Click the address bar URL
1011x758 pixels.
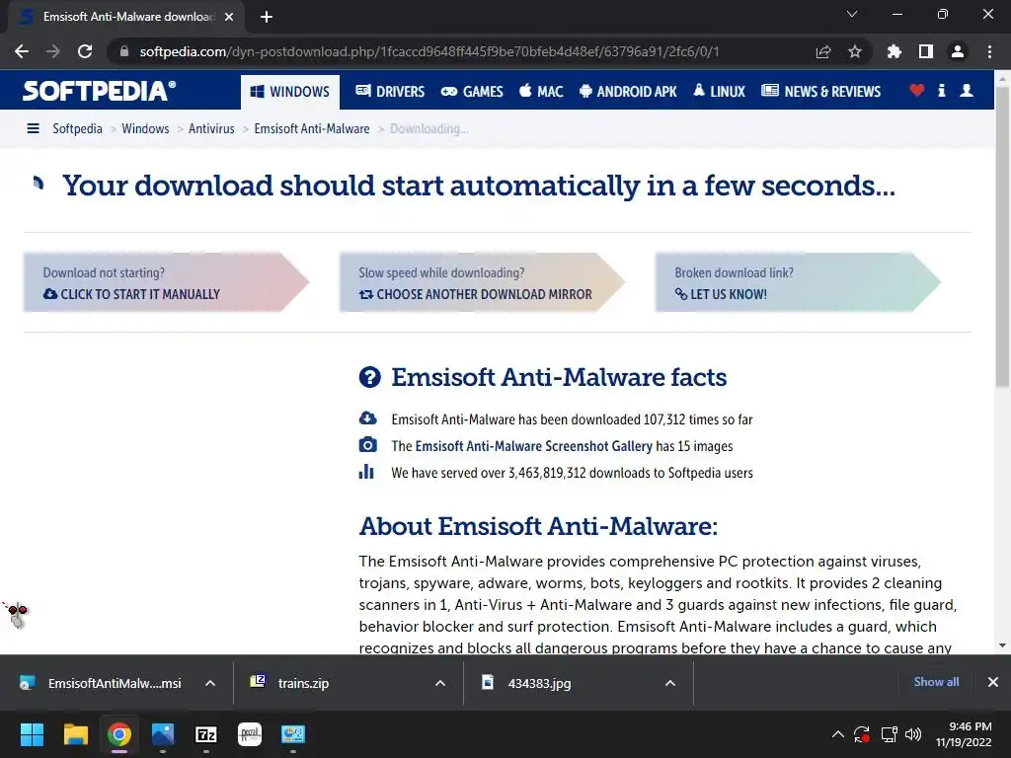[428, 51]
